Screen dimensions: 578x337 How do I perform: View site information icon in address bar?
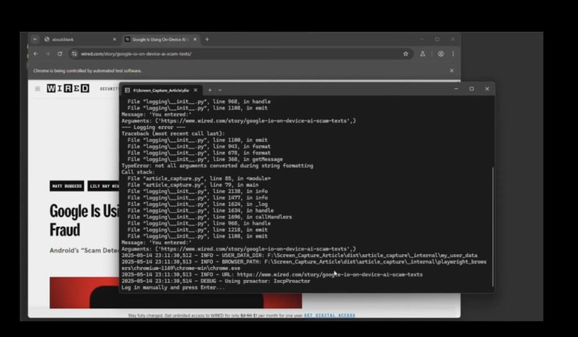click(x=74, y=54)
